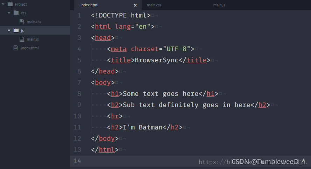Click the index.html file icon in tree
This screenshot has height=169, width=311.
coord(15,48)
